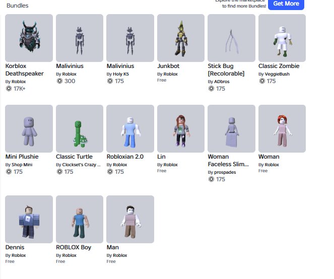Visit creator ADbros under Stick Bug
Viewport: 334px width, 279px height.
tap(222, 82)
